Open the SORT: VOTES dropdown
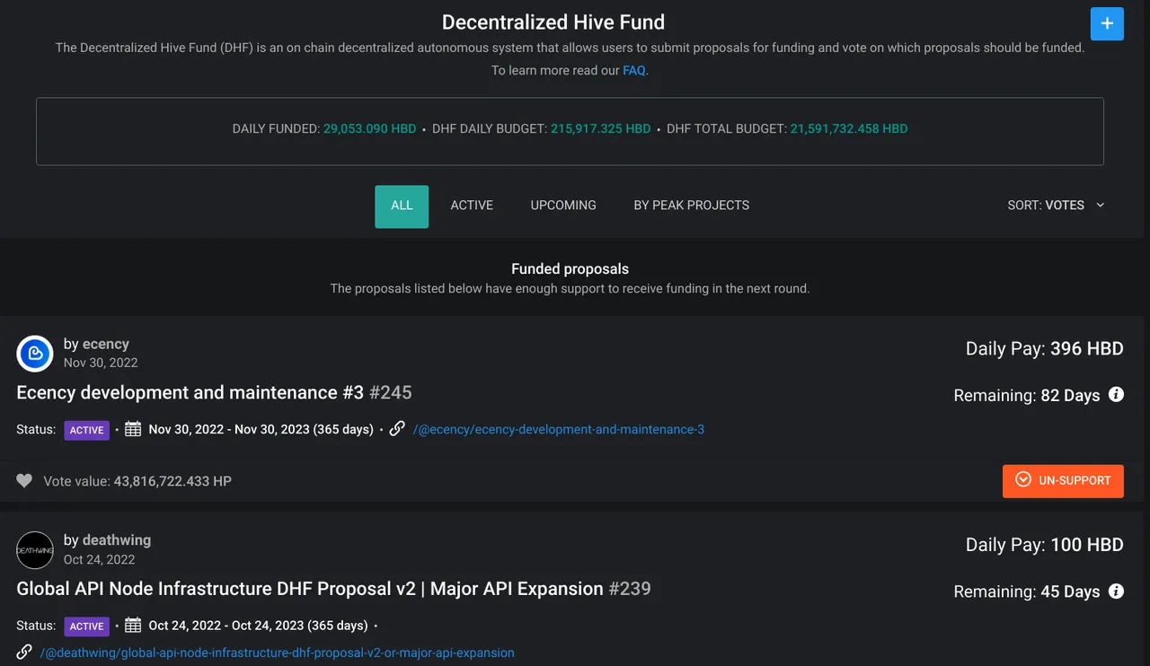 (x=1056, y=206)
